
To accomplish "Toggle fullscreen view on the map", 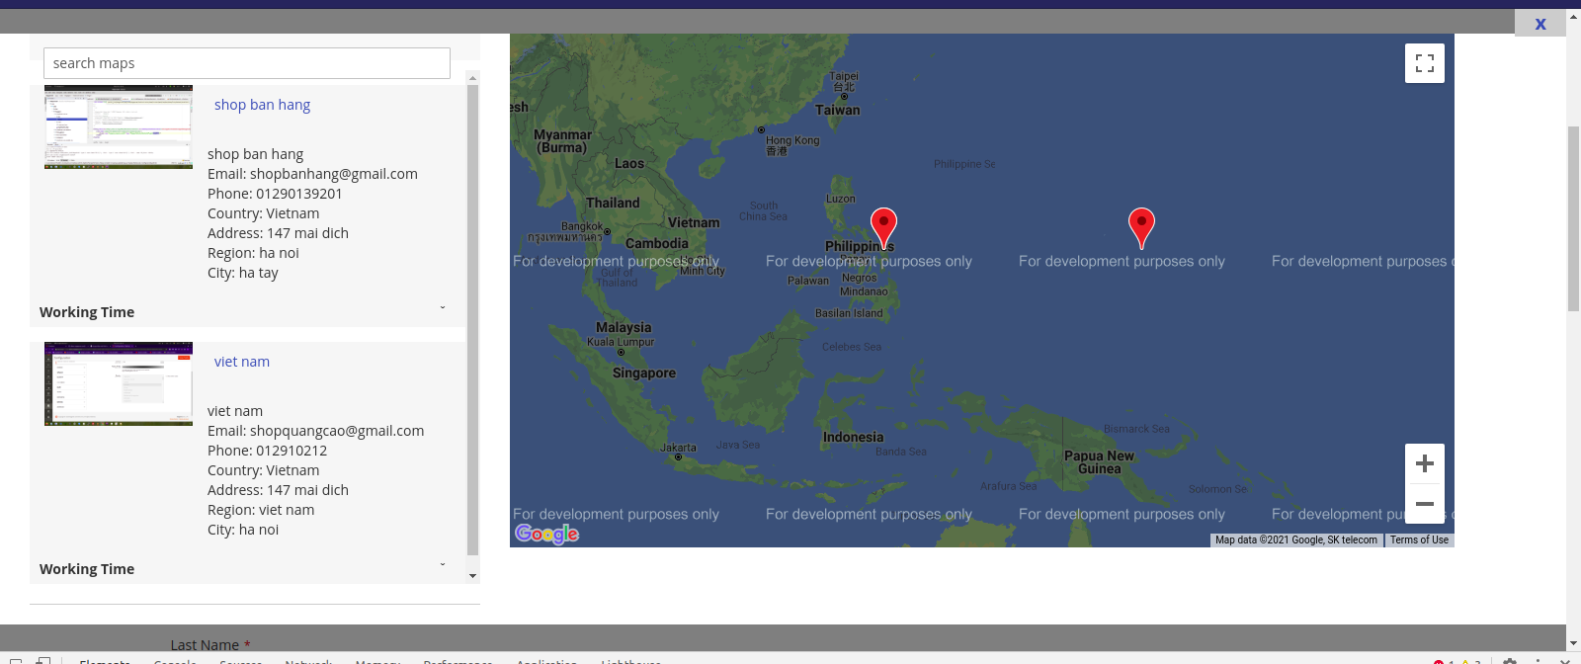I will pyautogui.click(x=1424, y=63).
